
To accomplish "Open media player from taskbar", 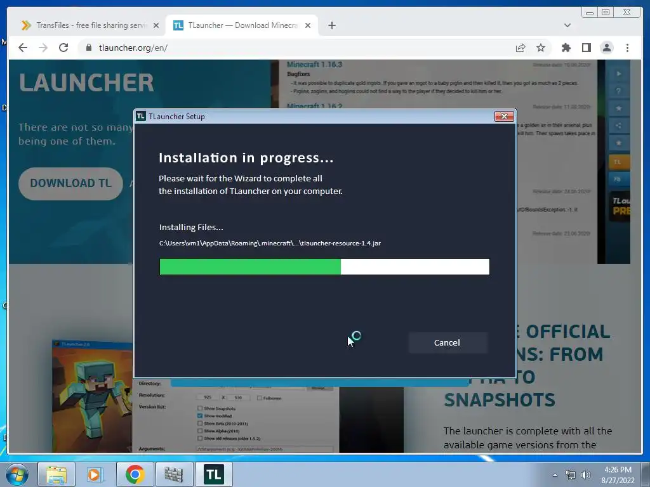I will tap(94, 474).
